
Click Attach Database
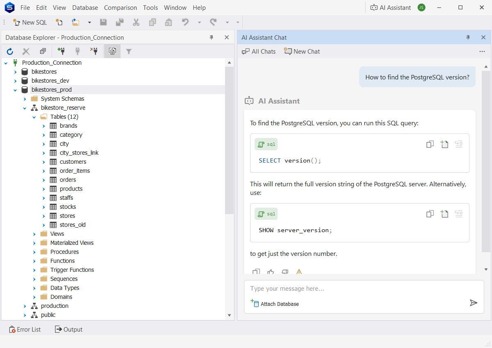click(x=275, y=304)
